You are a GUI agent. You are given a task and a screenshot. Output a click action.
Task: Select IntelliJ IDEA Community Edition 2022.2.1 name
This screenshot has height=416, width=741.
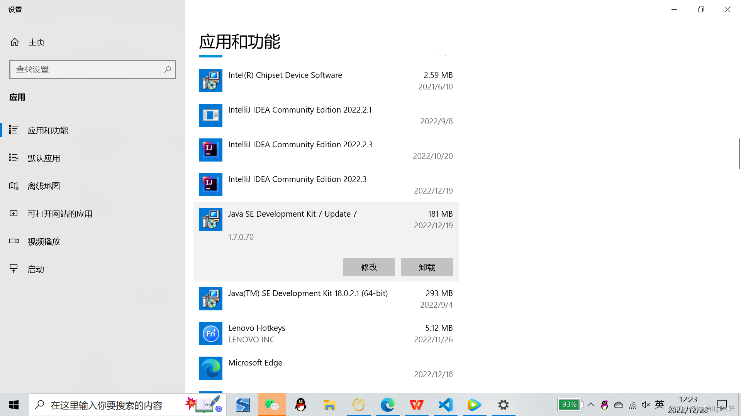pyautogui.click(x=300, y=110)
